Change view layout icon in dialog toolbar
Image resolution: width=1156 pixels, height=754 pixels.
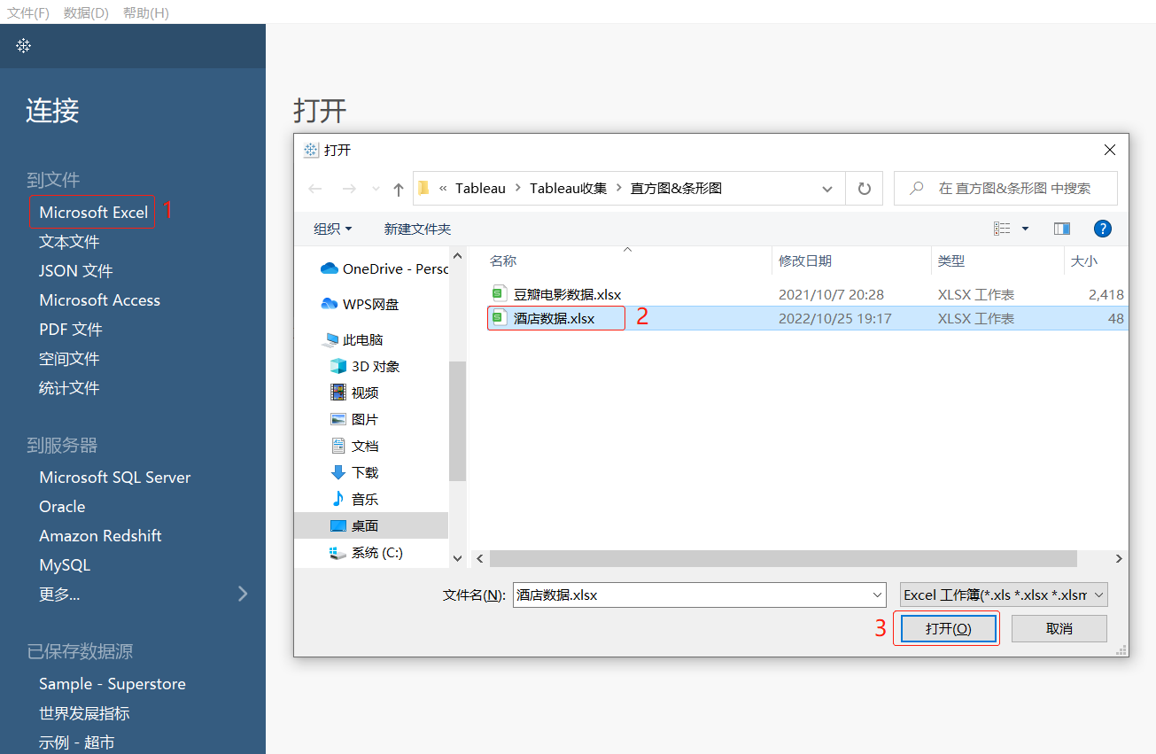tap(1002, 229)
